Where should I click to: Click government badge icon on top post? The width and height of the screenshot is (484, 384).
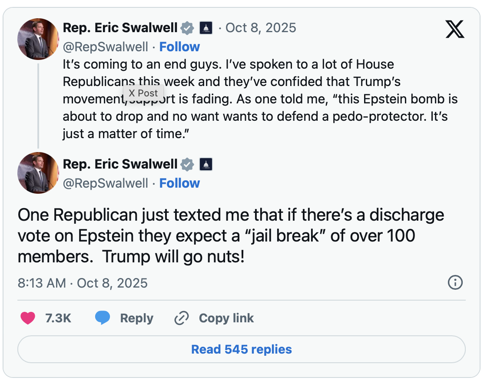pos(206,28)
